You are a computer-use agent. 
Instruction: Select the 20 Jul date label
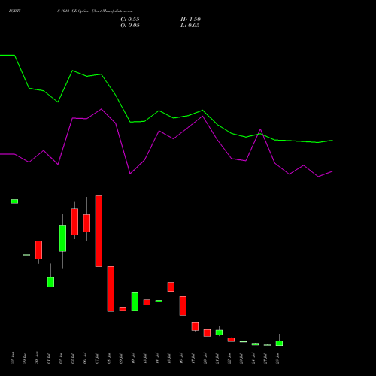pos(205,359)
